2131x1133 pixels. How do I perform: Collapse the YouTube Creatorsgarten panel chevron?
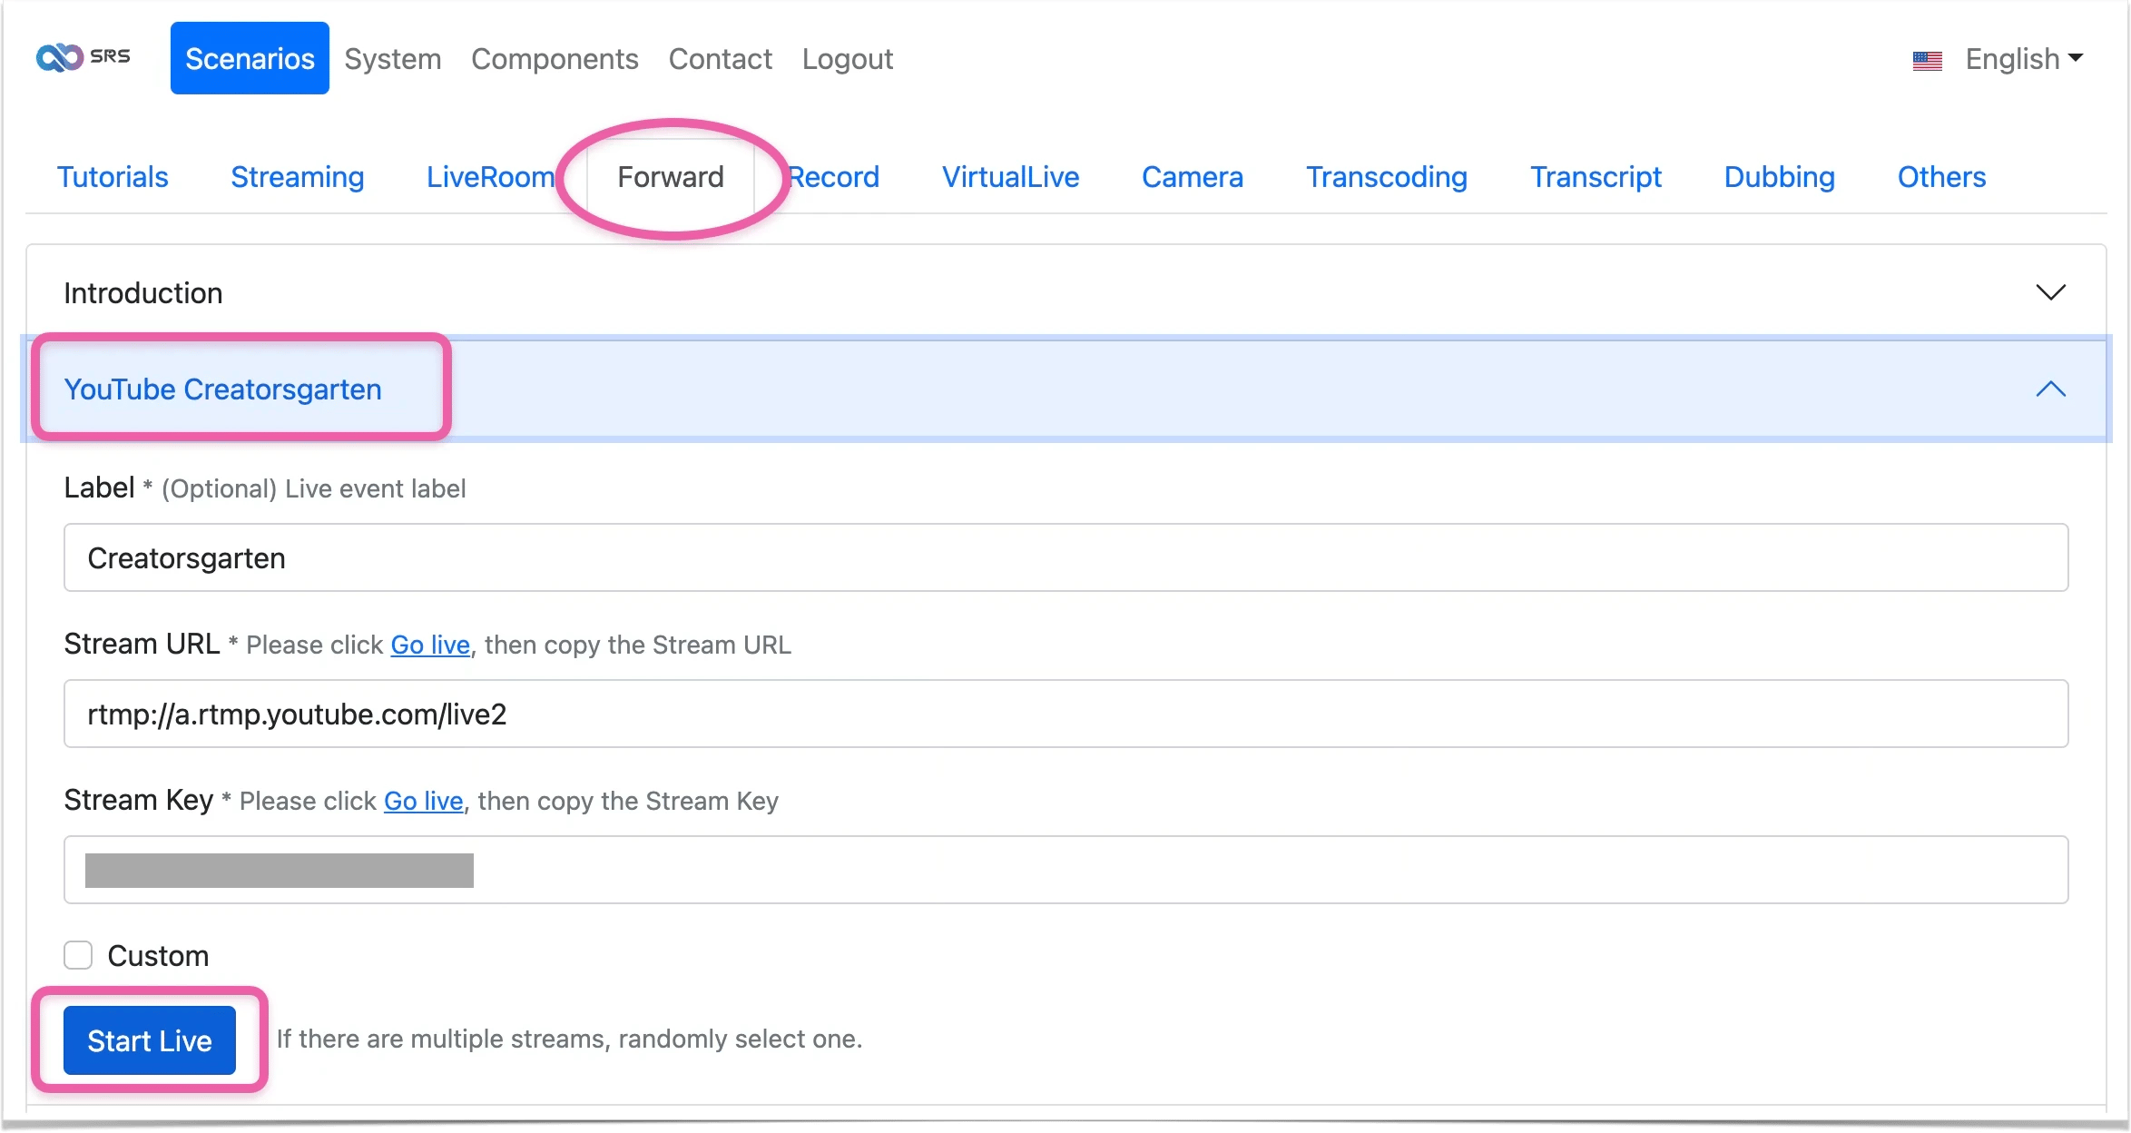(2050, 389)
